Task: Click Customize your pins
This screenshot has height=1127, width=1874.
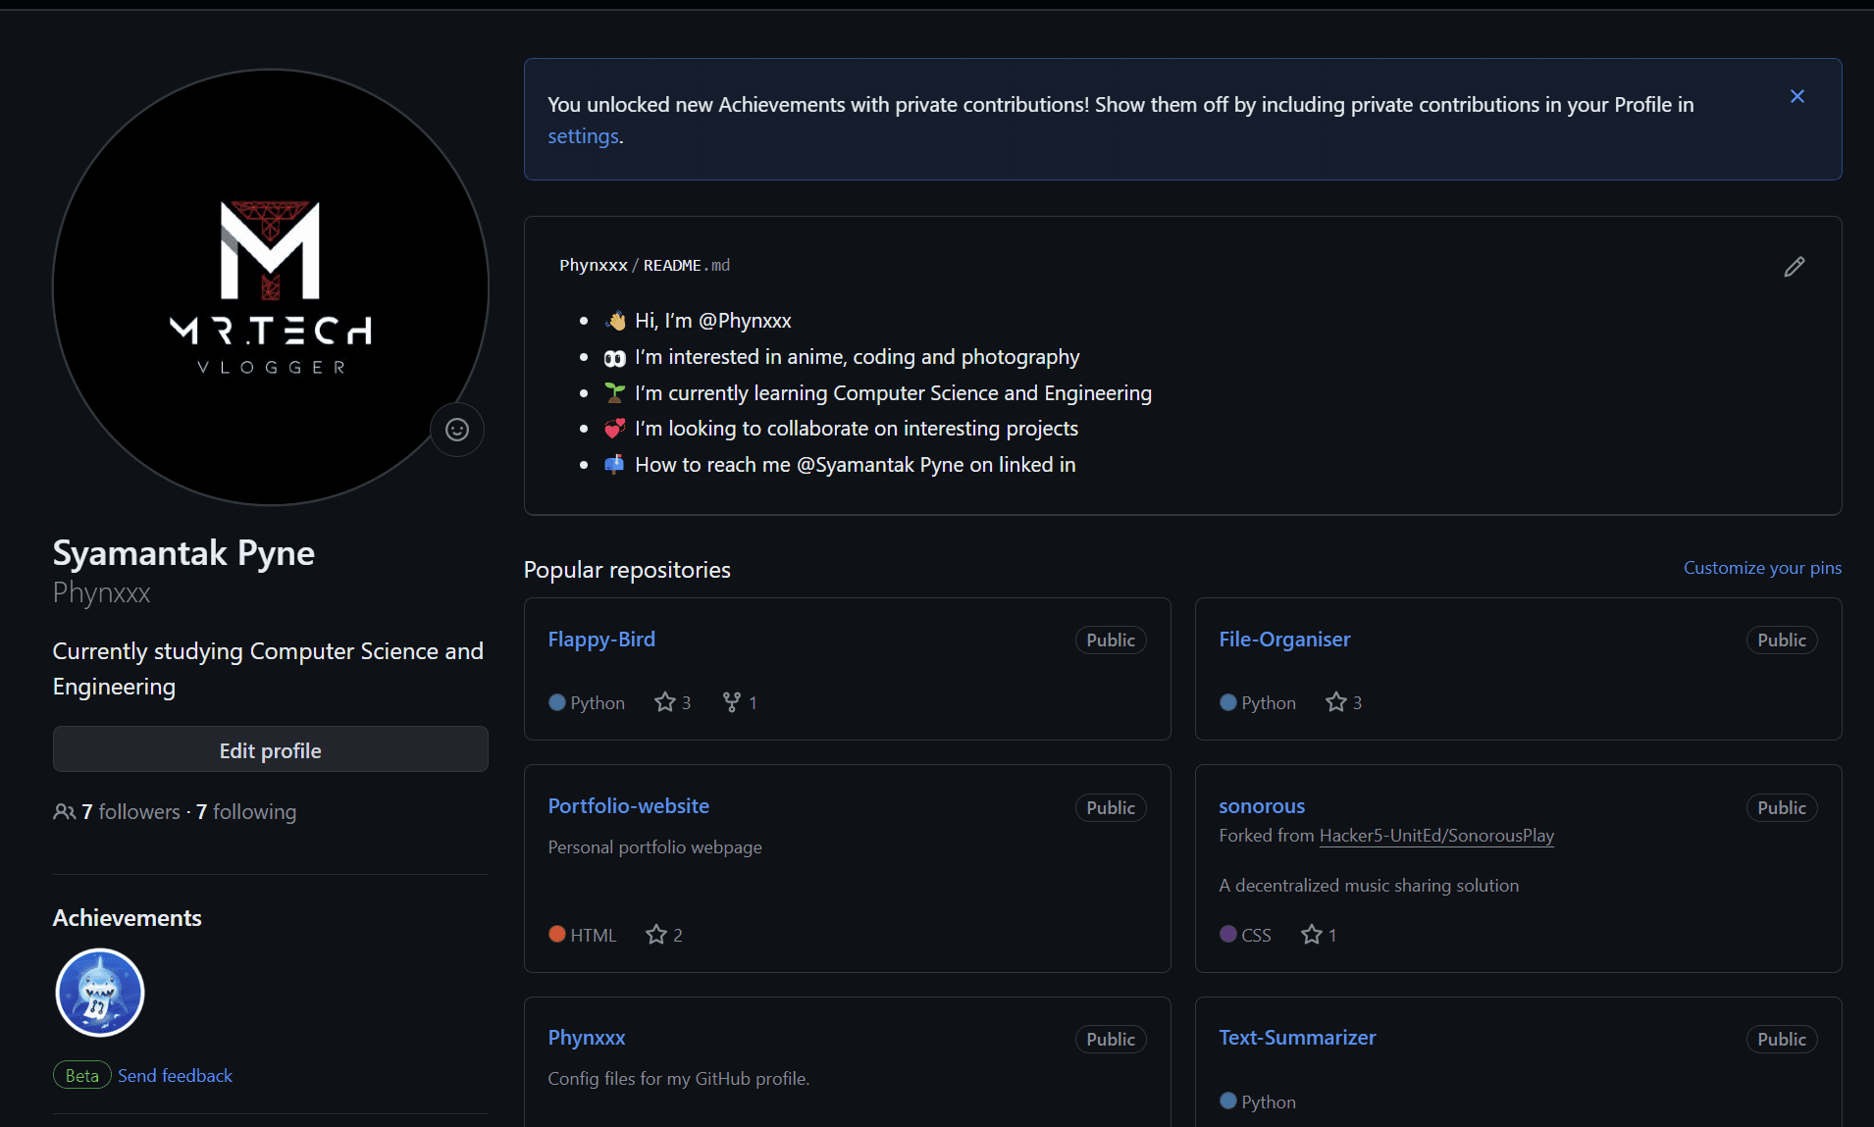Action: point(1761,567)
